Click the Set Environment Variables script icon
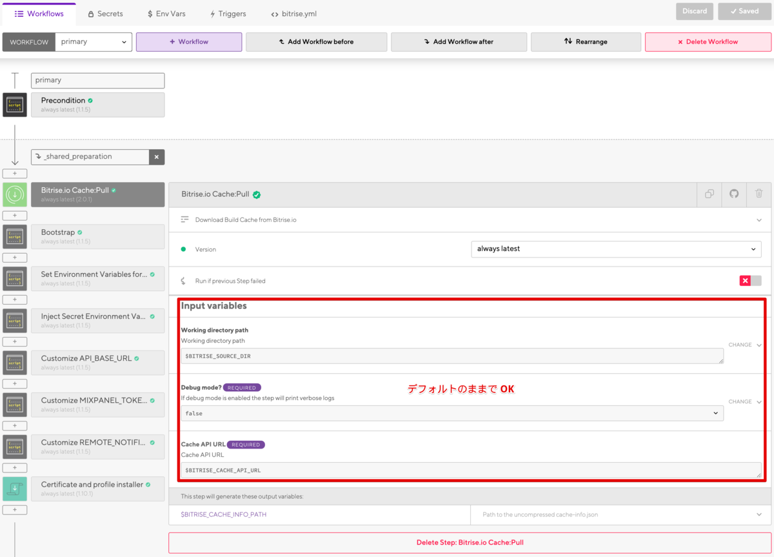Image resolution: width=774 pixels, height=557 pixels. click(15, 278)
